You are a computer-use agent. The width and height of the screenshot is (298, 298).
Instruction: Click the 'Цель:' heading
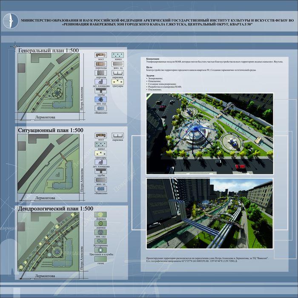[149, 67]
